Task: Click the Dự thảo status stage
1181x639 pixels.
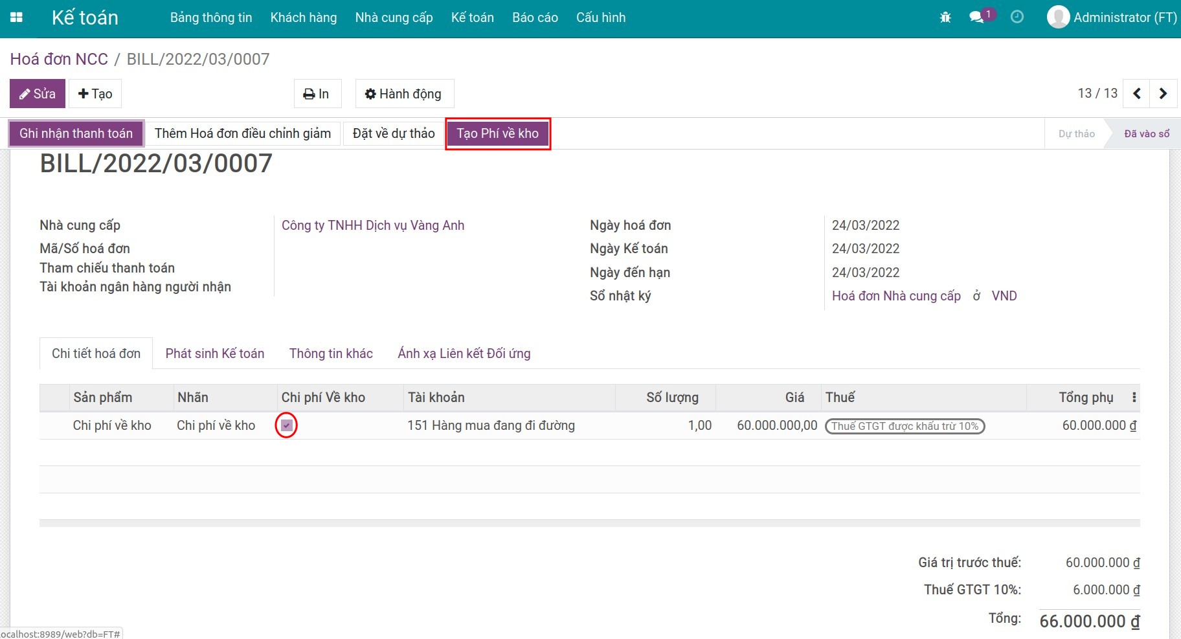Action: tap(1076, 133)
